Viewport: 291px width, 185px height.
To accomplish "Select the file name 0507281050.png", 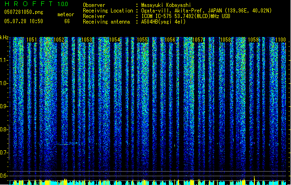I will [24, 12].
